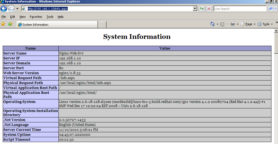Click the Live Search input box
This screenshot has width=278, height=144.
pos(240,8)
